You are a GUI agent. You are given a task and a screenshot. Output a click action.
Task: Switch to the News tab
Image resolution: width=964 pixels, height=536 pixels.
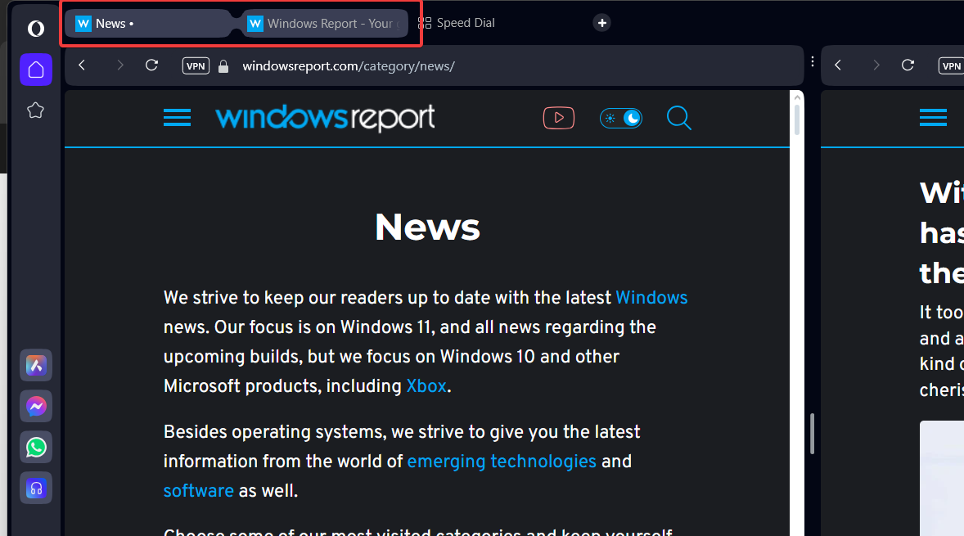[x=147, y=24]
